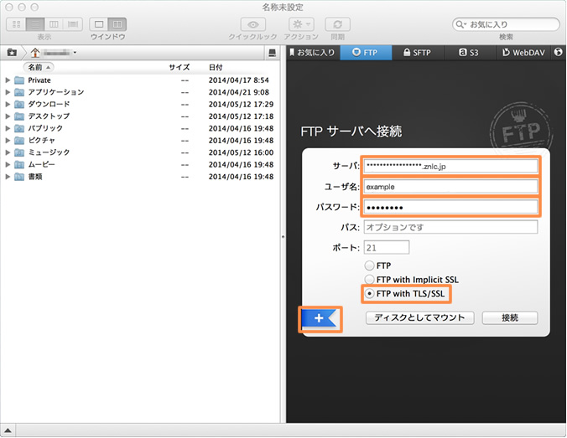This screenshot has height=438, width=567.
Task: Click ディスクとしてマウント button
Action: 420,318
